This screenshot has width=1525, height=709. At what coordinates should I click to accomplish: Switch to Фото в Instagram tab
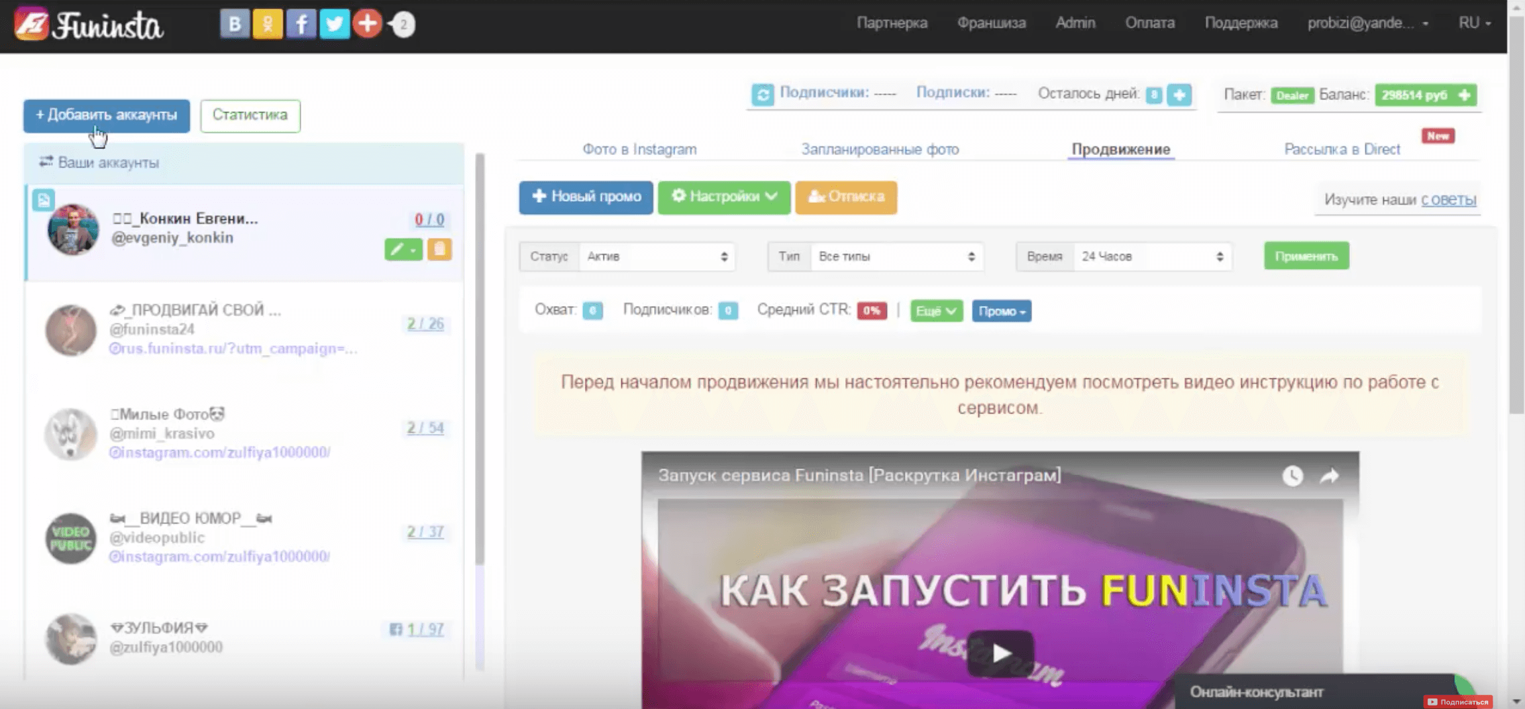coord(639,150)
